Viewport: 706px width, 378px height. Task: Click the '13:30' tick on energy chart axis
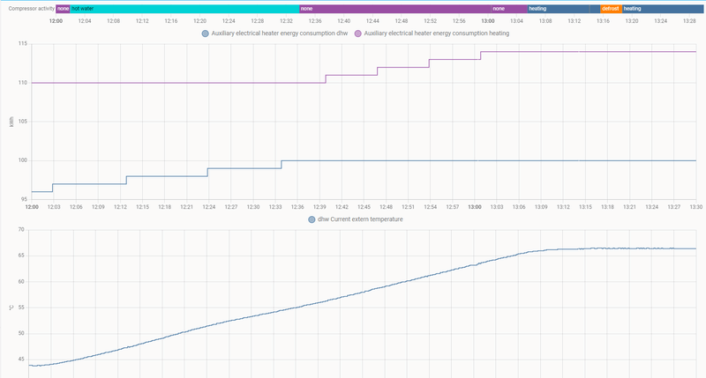point(696,207)
